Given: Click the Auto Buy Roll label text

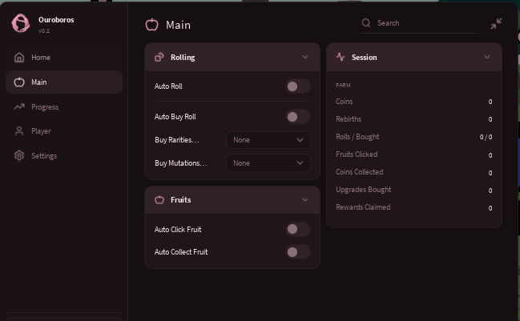Looking at the screenshot, I should click(175, 117).
